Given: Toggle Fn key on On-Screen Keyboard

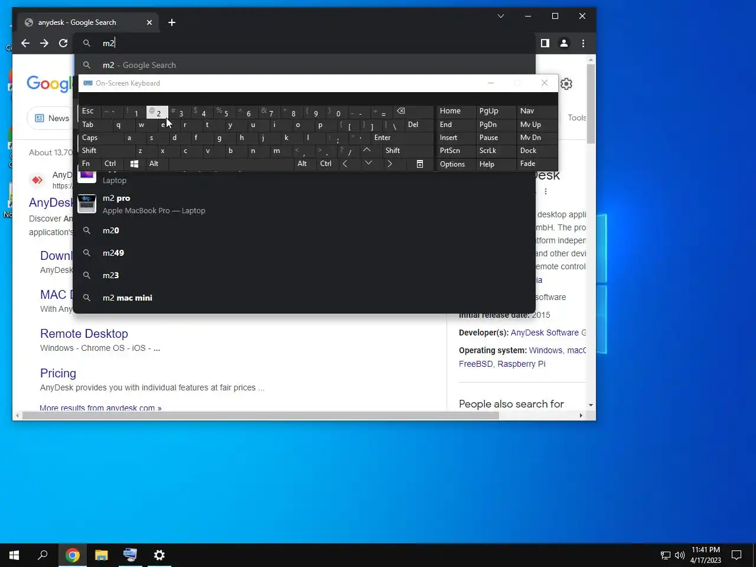Looking at the screenshot, I should tap(89, 164).
